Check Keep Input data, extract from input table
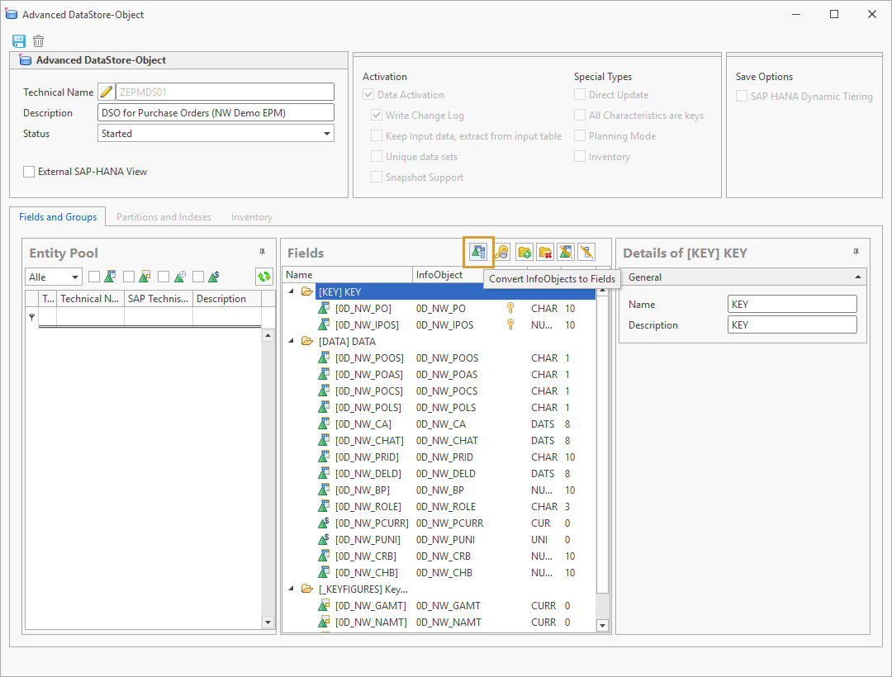 [377, 135]
